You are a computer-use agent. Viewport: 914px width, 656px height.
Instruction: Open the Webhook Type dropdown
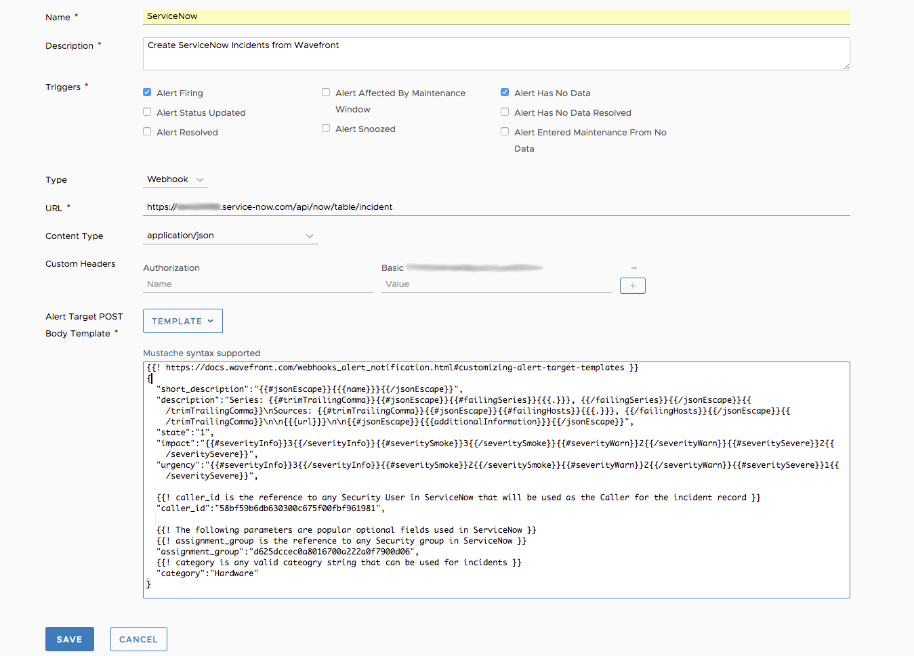point(175,179)
